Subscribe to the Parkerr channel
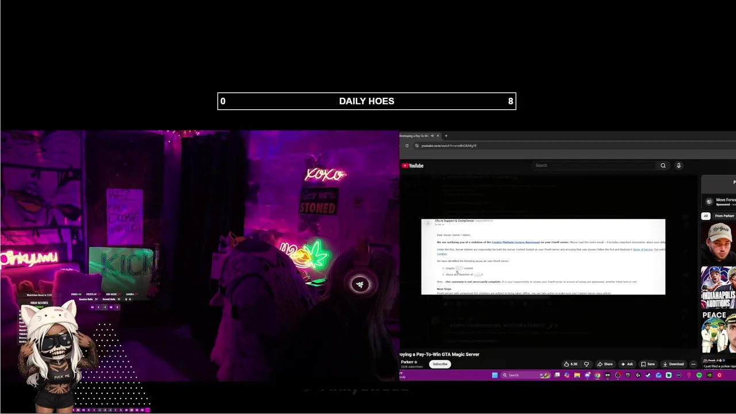 coord(440,364)
